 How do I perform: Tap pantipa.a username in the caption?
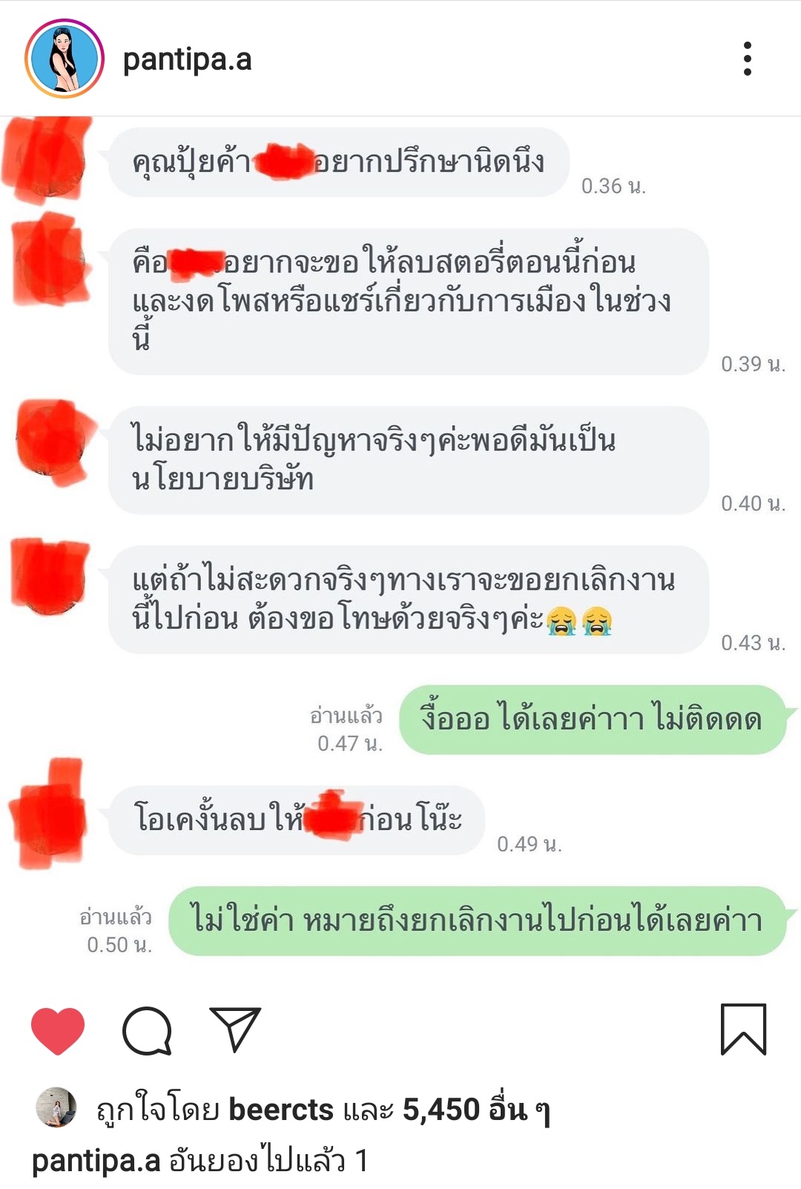pos(96,1161)
